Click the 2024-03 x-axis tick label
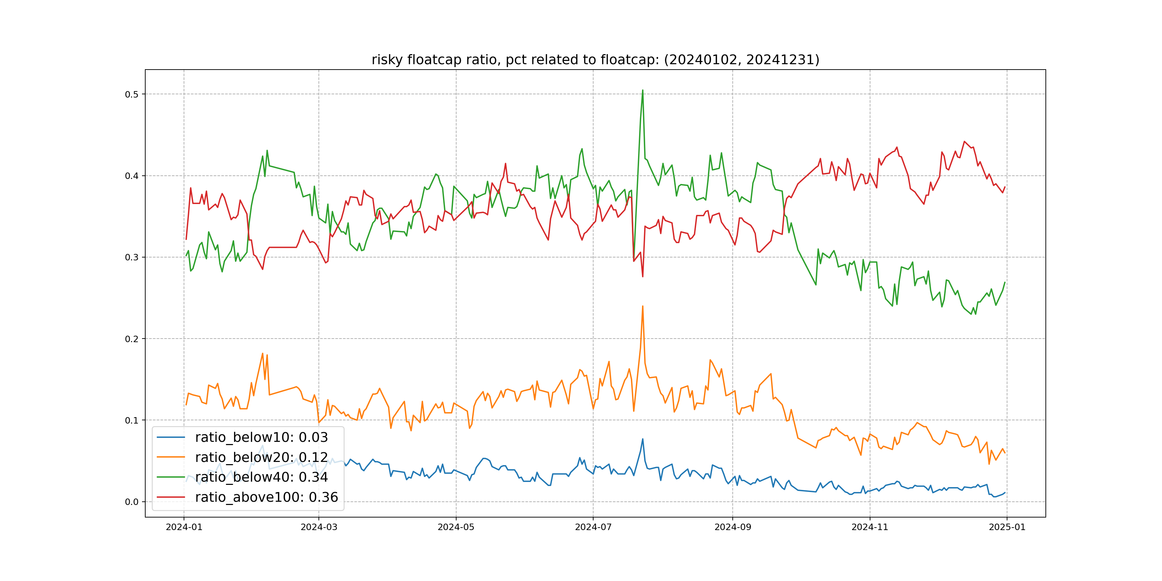Screen dimensions: 1162x581 pyautogui.click(x=319, y=527)
